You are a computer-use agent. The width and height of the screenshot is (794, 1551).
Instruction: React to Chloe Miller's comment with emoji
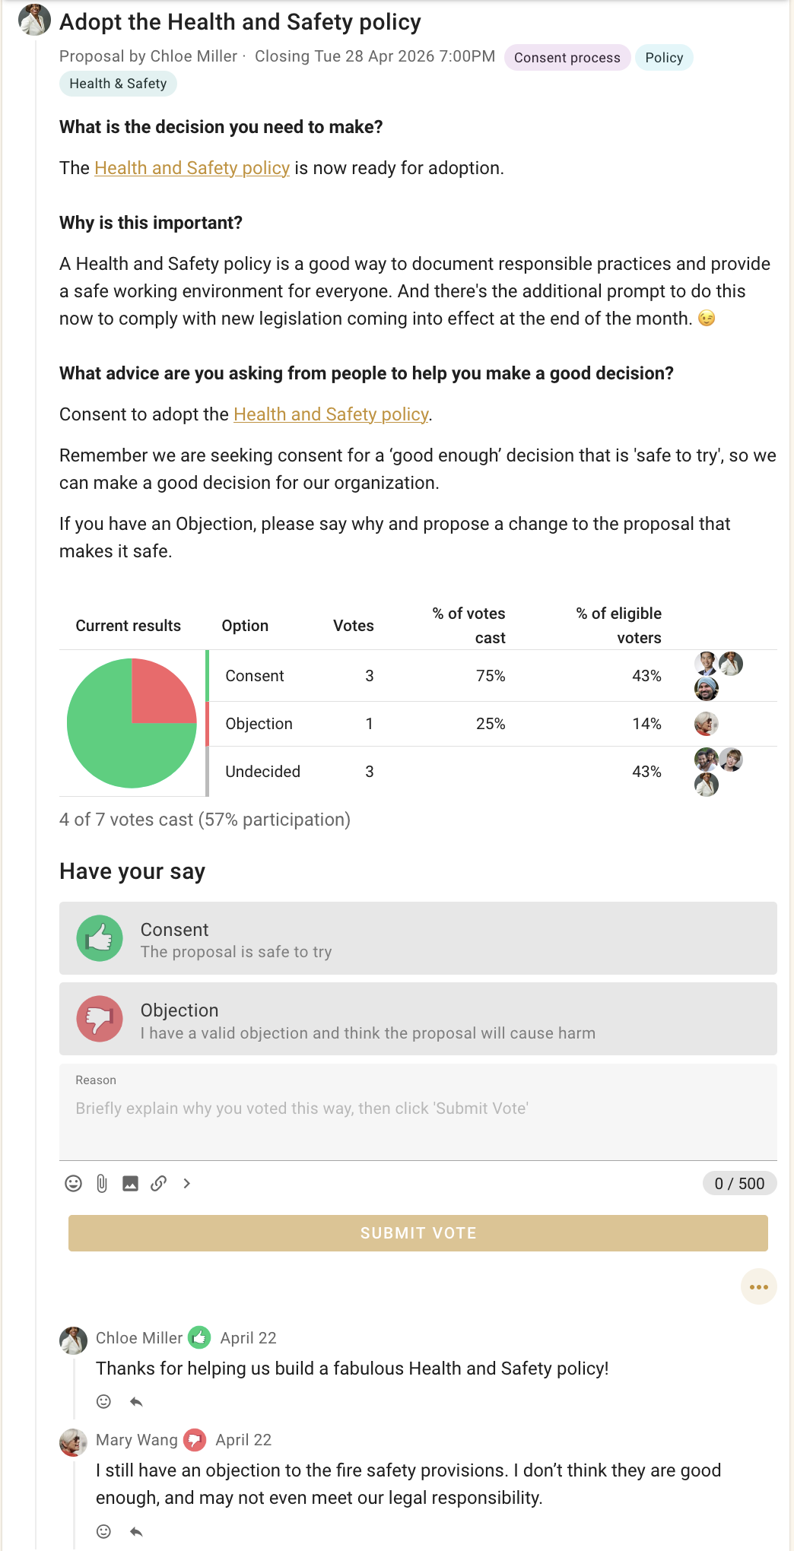[104, 1401]
